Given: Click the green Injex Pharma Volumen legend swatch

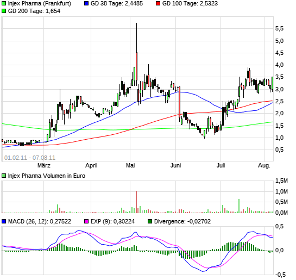Looking at the screenshot, I should (4, 176).
